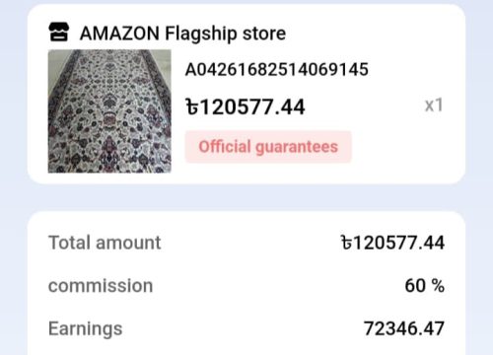This screenshot has width=493, height=355.
Task: Click the taka symbol in the Total amount row
Action: pyautogui.click(x=346, y=243)
